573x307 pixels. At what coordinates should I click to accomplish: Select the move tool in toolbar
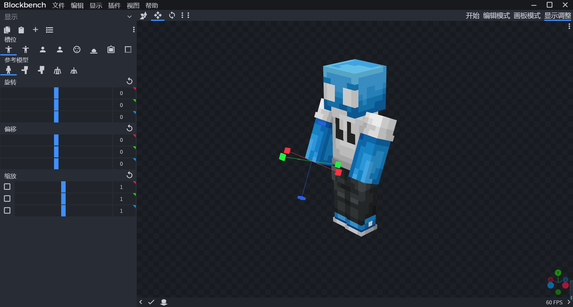[x=158, y=15]
